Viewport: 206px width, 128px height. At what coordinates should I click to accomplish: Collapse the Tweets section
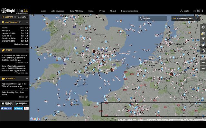point(27,50)
